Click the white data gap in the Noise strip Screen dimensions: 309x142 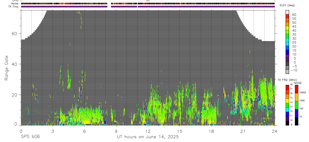109,4
